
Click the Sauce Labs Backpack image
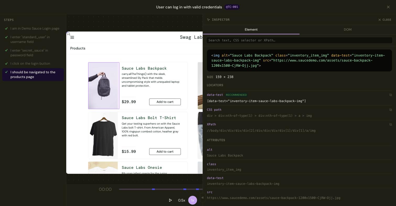(104, 86)
